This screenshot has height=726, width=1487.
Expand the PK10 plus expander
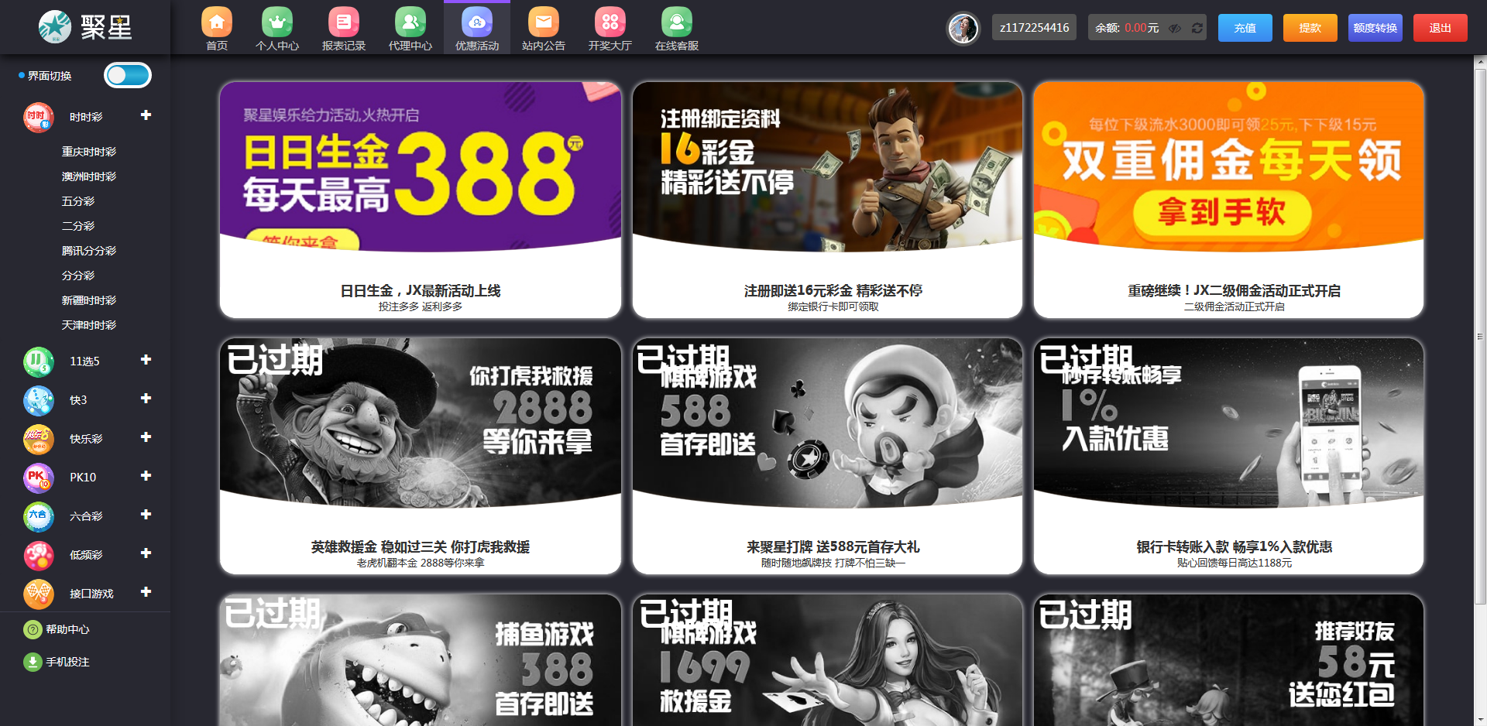pyautogui.click(x=146, y=476)
